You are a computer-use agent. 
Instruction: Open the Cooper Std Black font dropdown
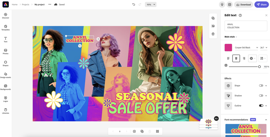click(246, 47)
